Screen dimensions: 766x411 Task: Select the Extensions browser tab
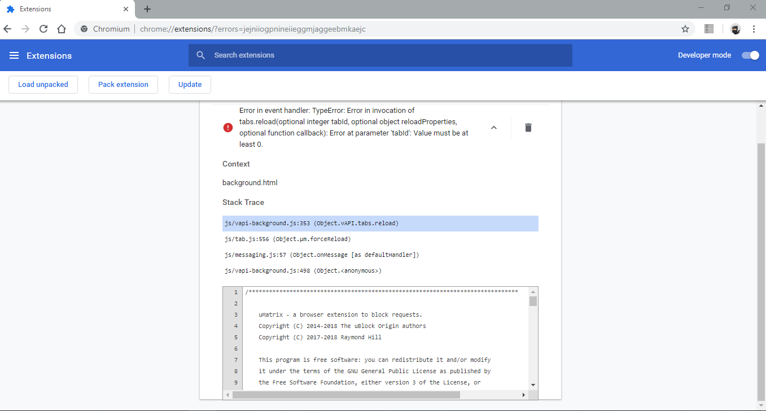coord(68,9)
